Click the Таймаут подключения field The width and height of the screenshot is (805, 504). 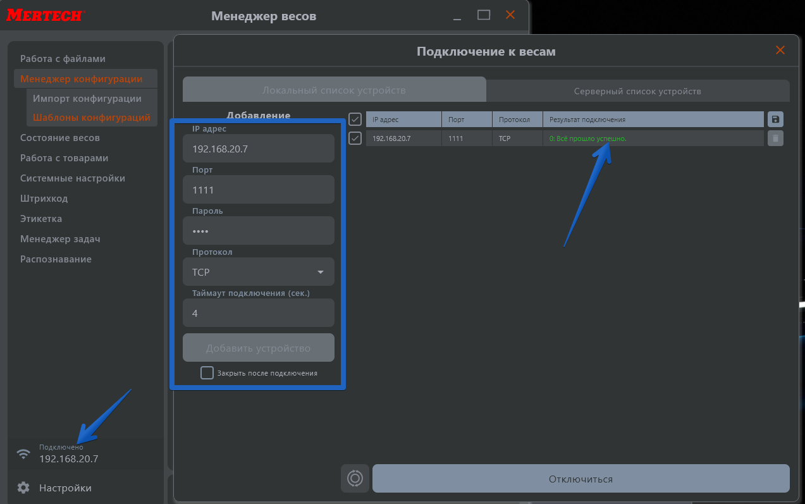pyautogui.click(x=258, y=313)
